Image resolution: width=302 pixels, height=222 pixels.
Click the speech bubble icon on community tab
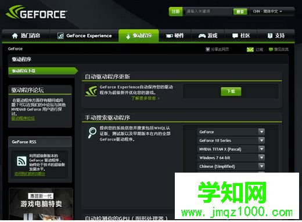[x=235, y=36]
